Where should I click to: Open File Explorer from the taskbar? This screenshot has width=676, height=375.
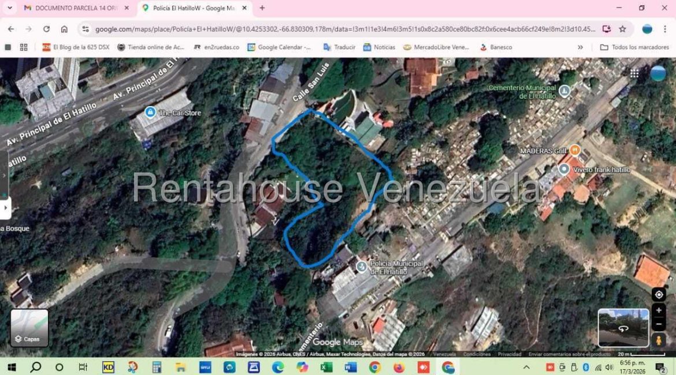(x=180, y=367)
